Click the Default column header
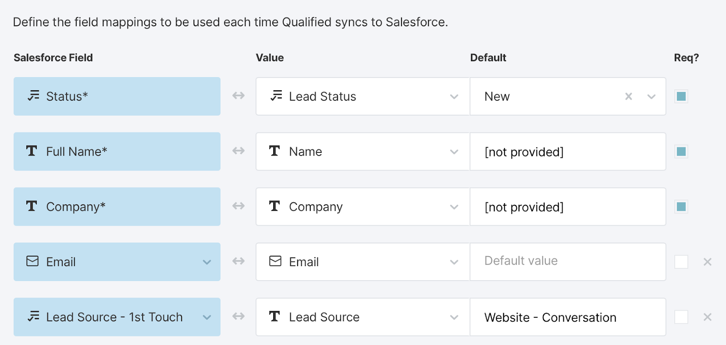726x345 pixels. tap(488, 58)
